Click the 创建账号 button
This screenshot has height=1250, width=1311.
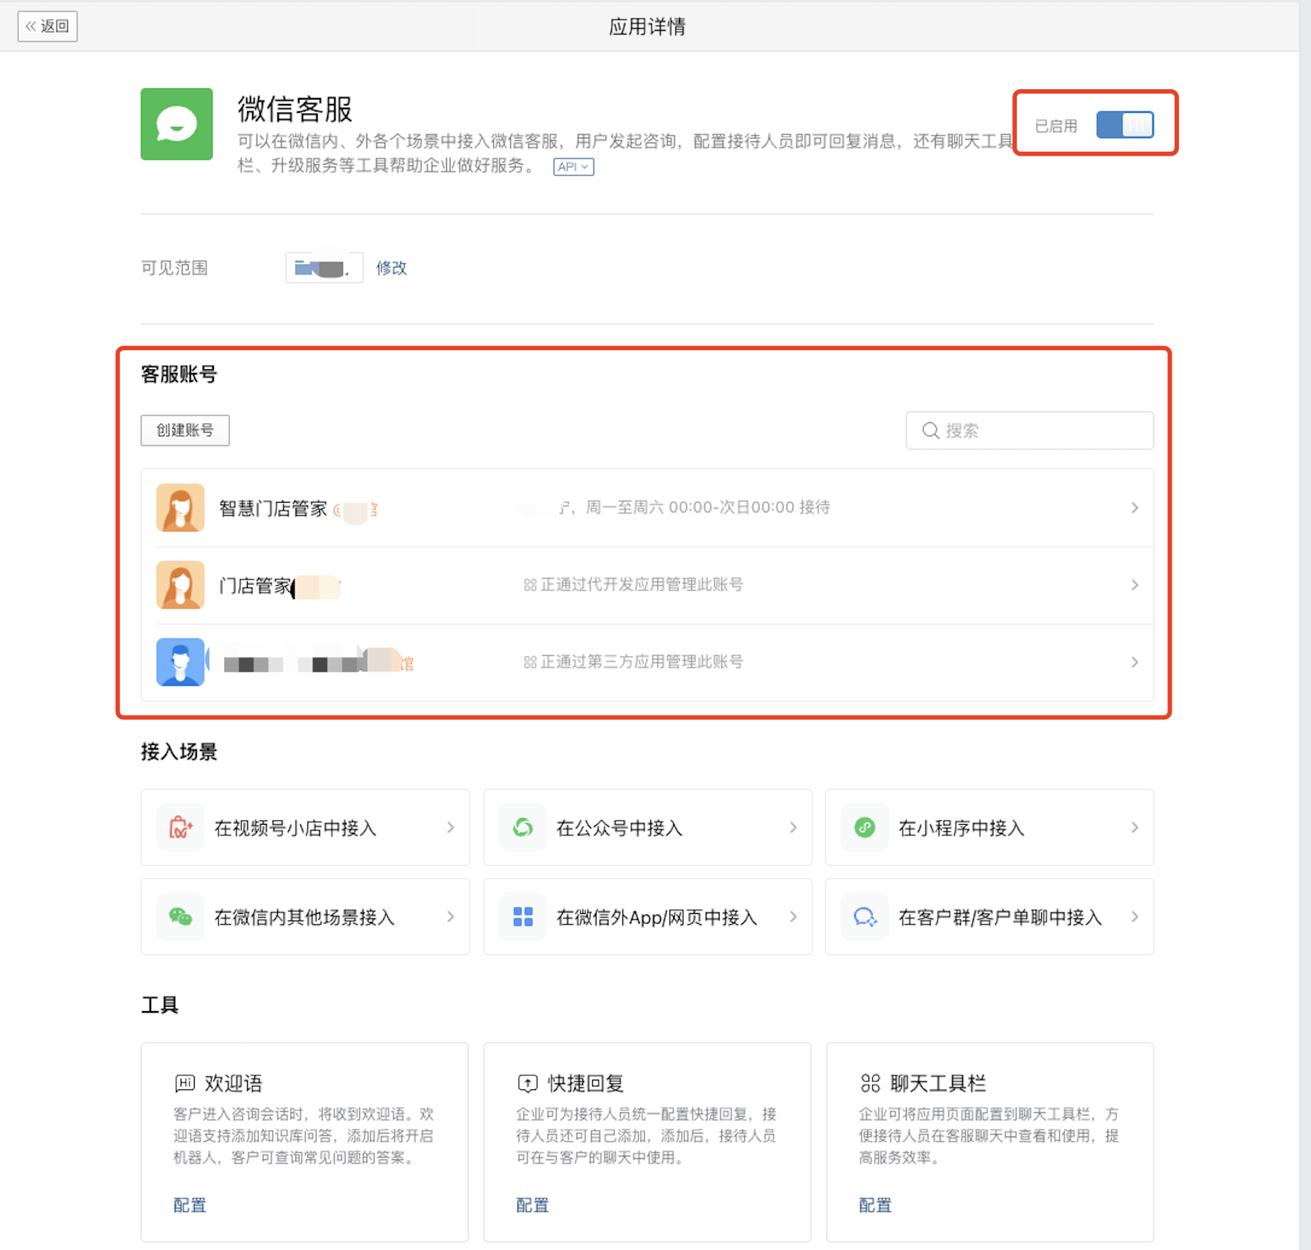point(185,430)
